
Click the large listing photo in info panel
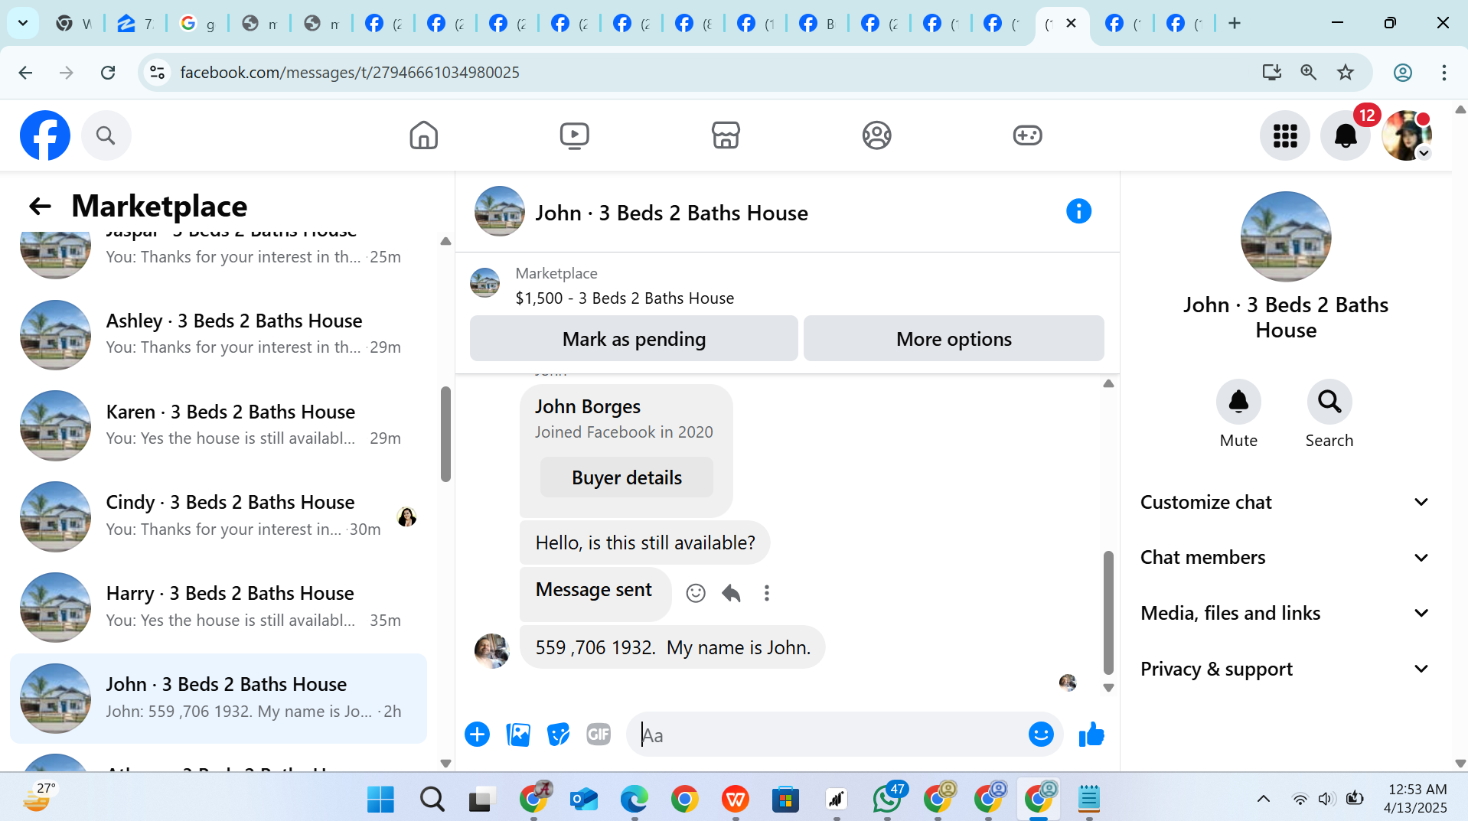pos(1285,236)
